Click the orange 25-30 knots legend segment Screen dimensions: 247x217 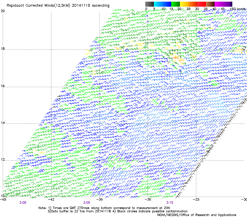(x=193, y=4)
